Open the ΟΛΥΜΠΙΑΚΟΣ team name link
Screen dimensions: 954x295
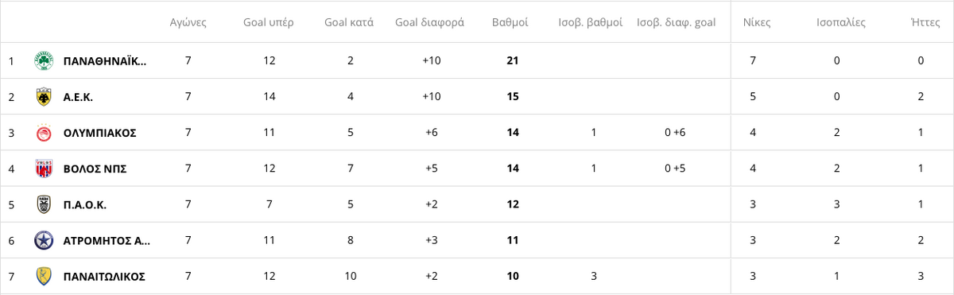coord(99,133)
